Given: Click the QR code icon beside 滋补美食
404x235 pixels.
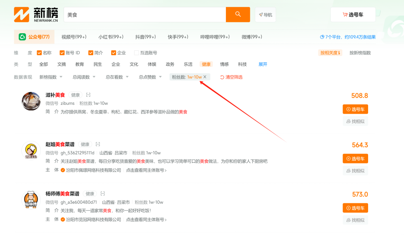Looking at the screenshot, I should (88, 95).
